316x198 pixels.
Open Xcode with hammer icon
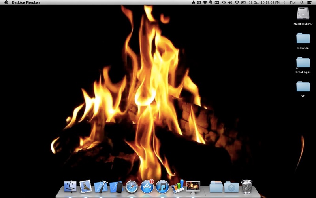tap(101, 187)
